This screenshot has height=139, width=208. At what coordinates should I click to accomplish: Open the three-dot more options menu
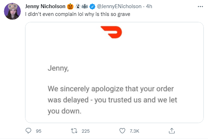(x=200, y=6)
